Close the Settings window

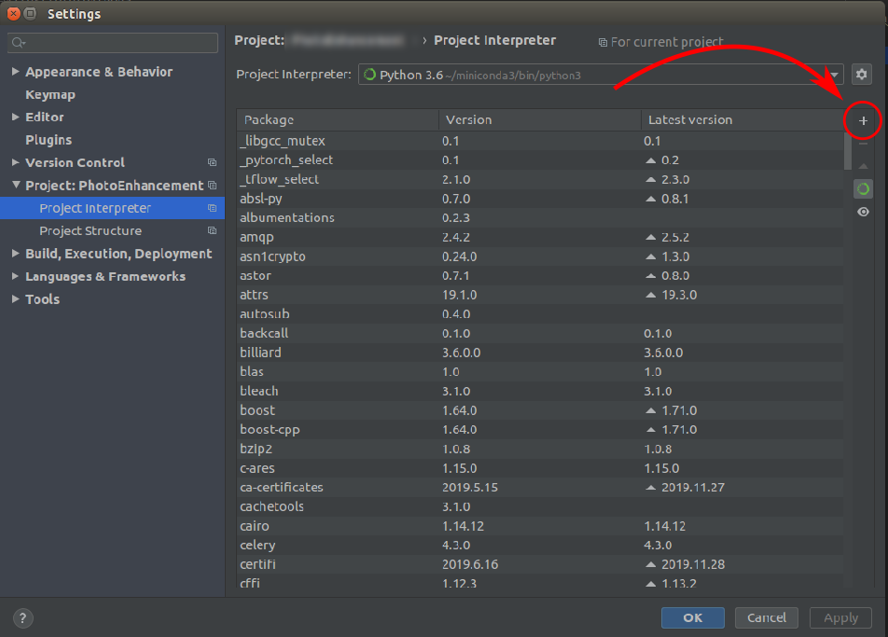tap(14, 13)
